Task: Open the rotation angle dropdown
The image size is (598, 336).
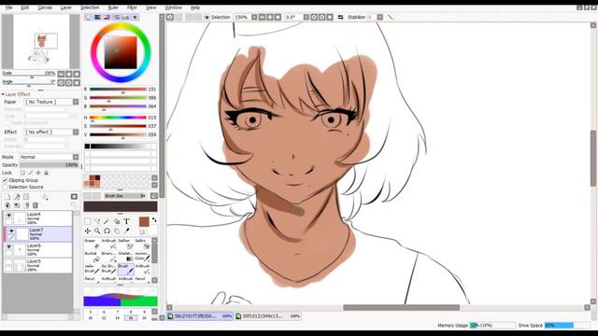Action: click(x=306, y=17)
